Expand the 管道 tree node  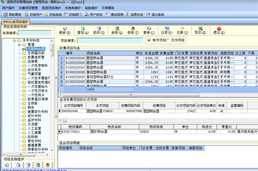click(19, 45)
